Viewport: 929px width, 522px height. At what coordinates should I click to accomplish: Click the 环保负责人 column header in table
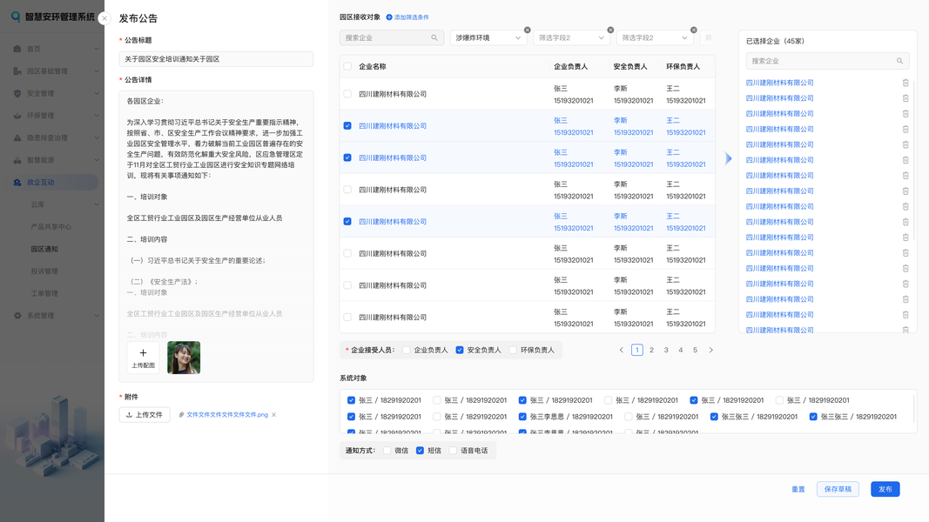click(x=683, y=67)
